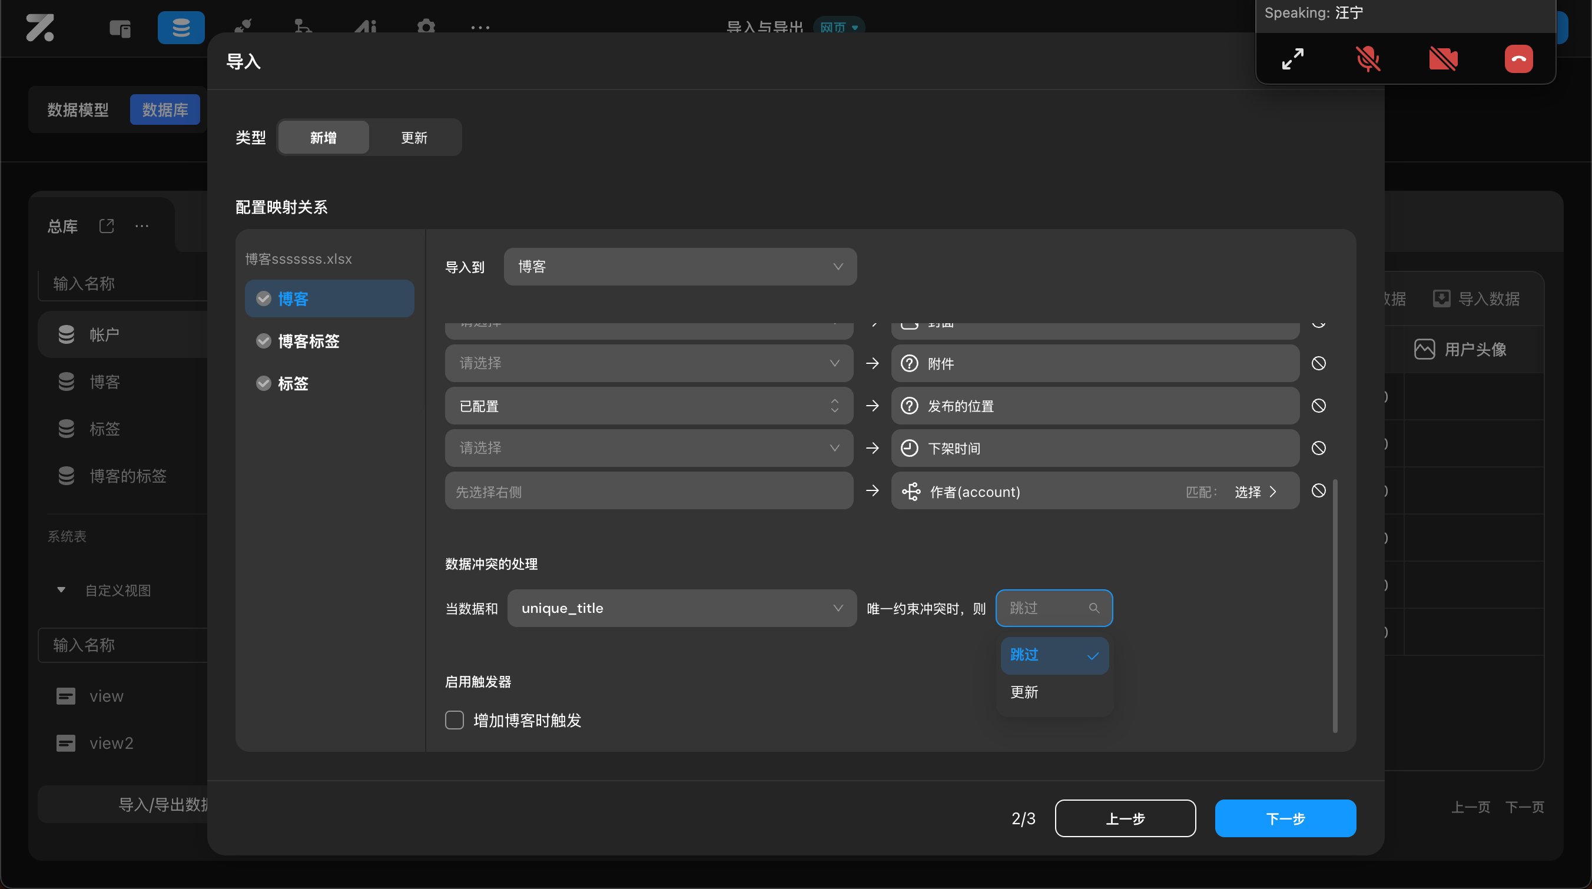The image size is (1592, 889).
Task: Turn on camera in call overlay
Action: 1443,59
